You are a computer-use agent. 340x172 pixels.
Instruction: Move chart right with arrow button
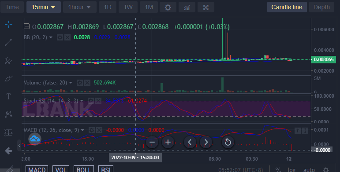(x=206, y=142)
